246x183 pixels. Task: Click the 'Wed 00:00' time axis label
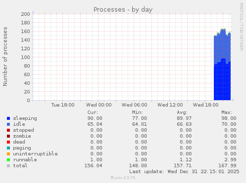point(98,105)
